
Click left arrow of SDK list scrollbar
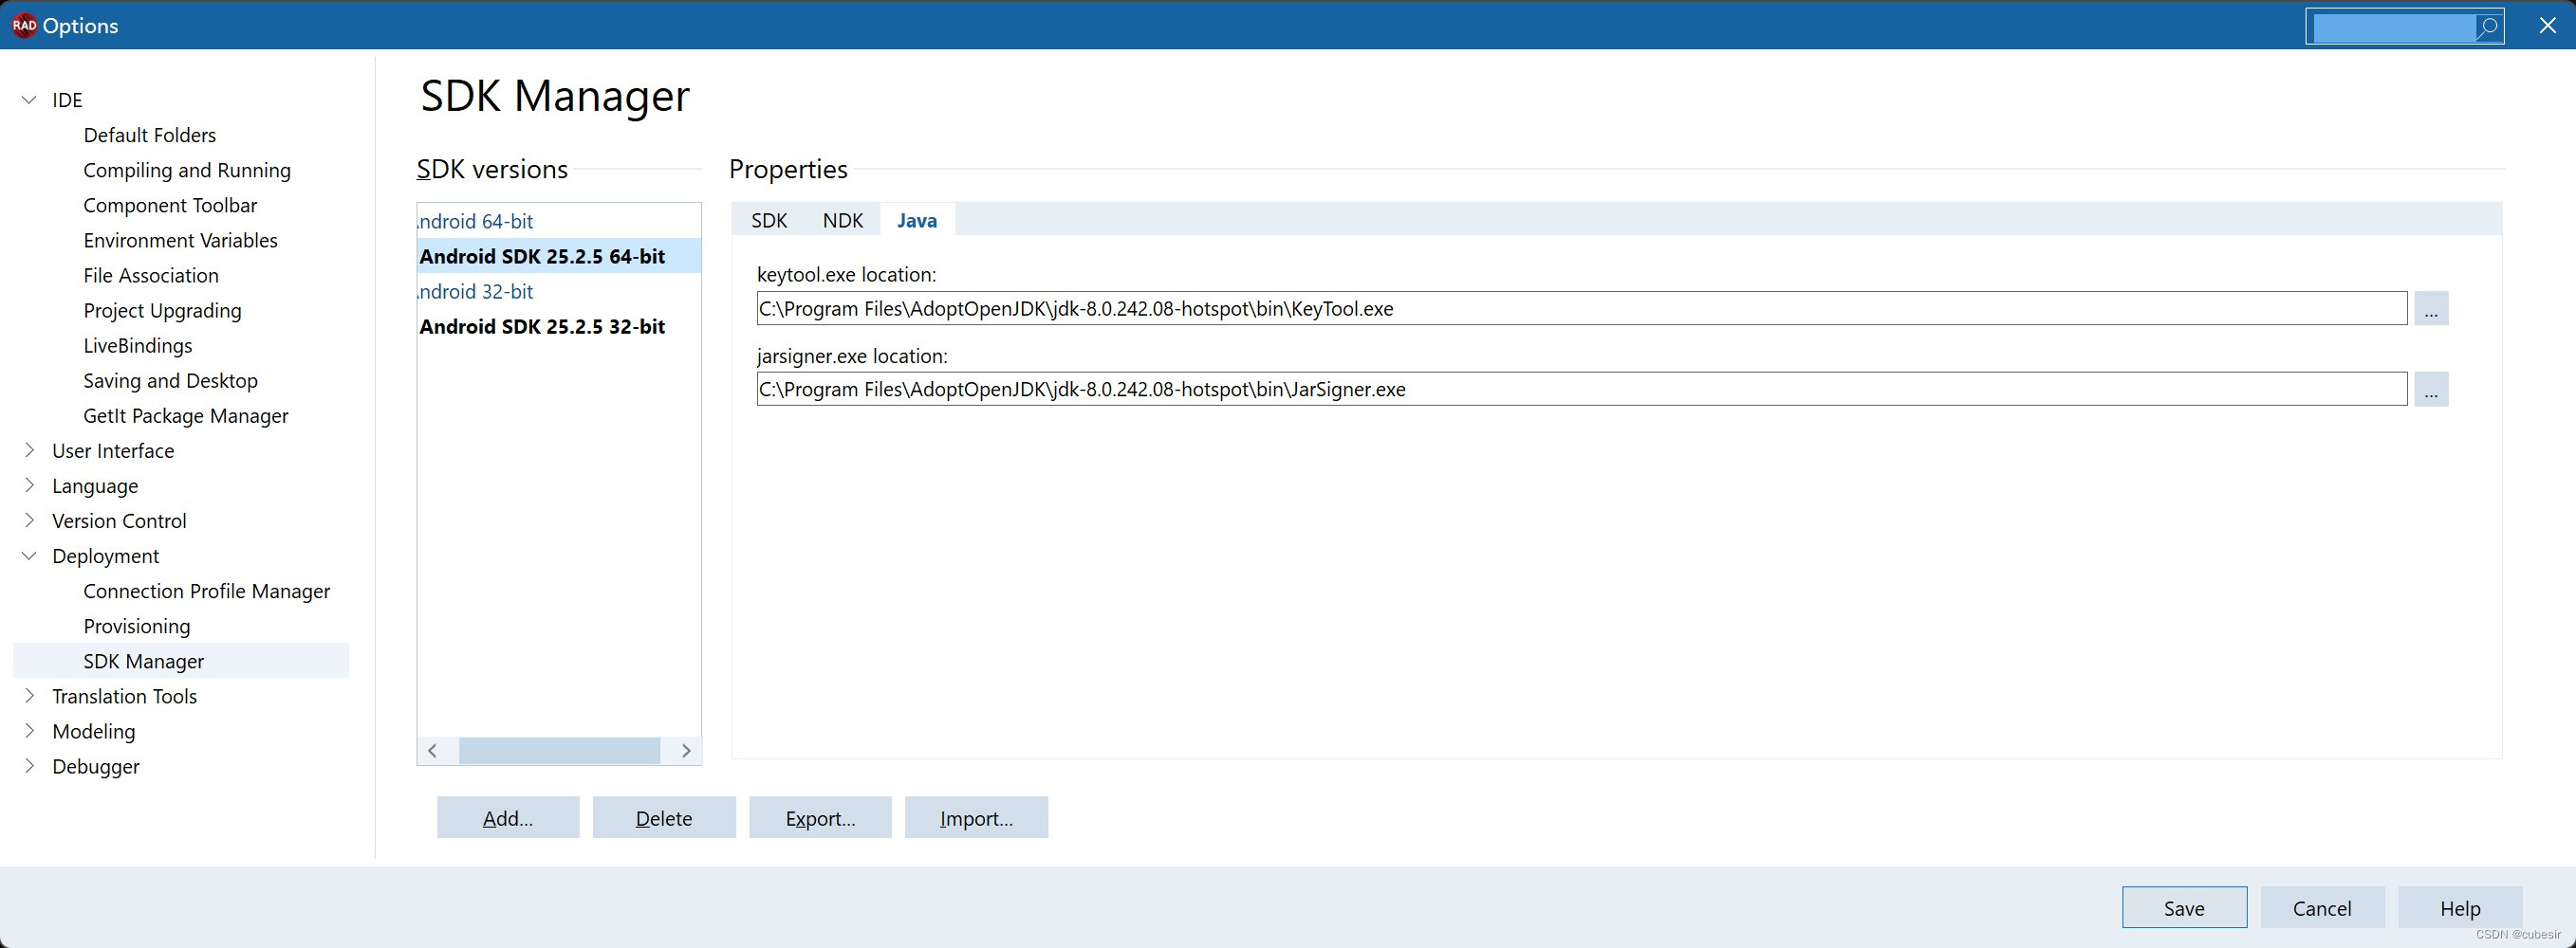coord(433,751)
